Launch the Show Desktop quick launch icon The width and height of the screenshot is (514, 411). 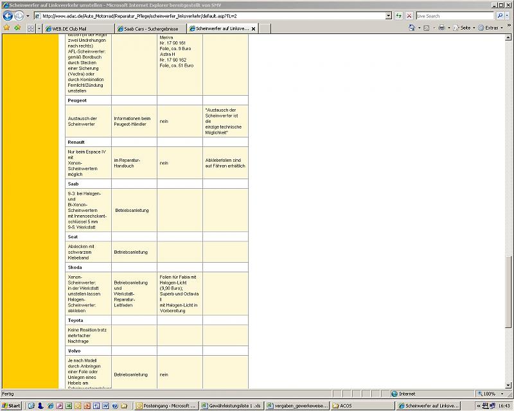pyautogui.click(x=31, y=406)
